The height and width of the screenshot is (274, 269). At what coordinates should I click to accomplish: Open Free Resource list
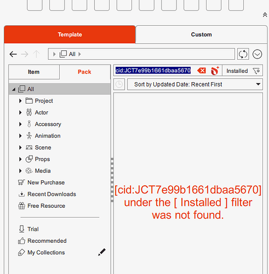tap(46, 206)
